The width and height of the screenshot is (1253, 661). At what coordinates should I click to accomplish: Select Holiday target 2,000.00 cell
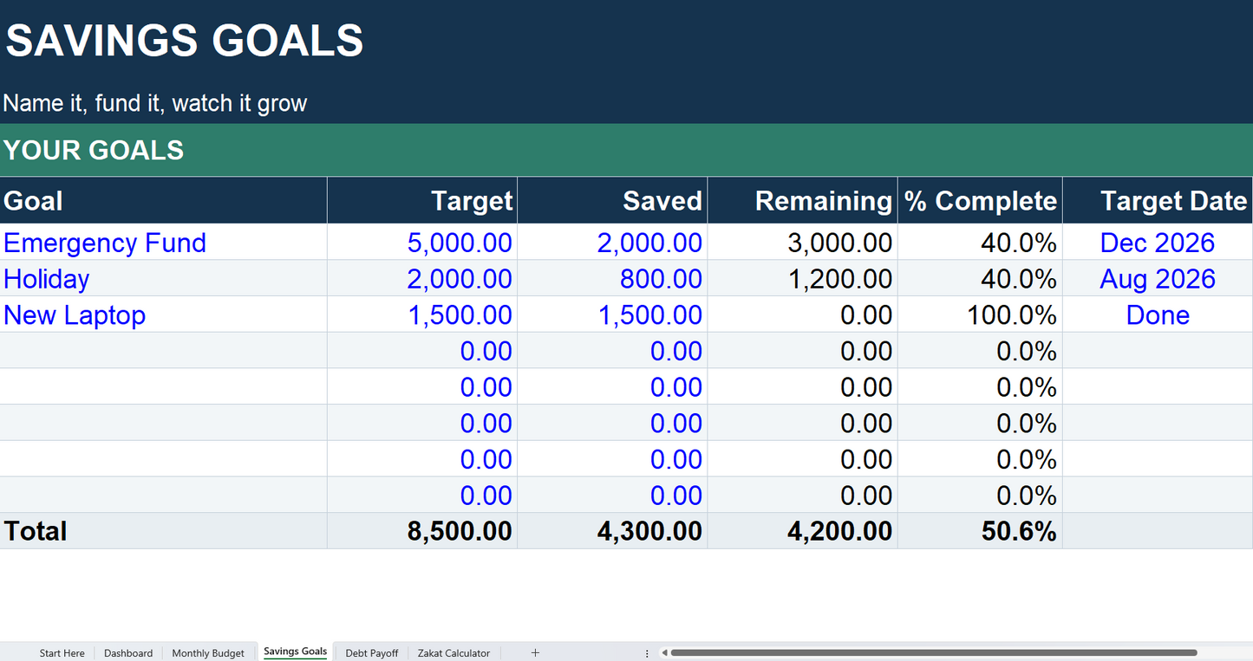point(422,279)
